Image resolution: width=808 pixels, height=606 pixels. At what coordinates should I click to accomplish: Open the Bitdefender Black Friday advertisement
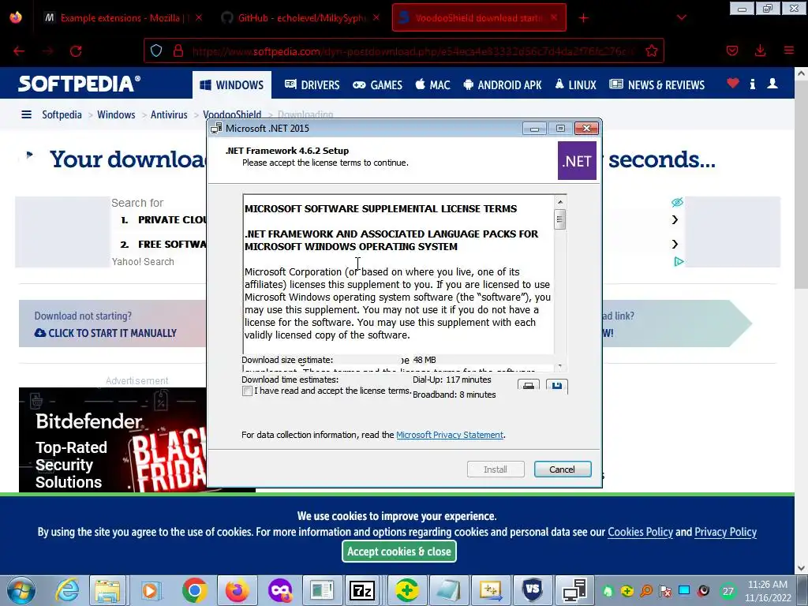click(x=112, y=440)
